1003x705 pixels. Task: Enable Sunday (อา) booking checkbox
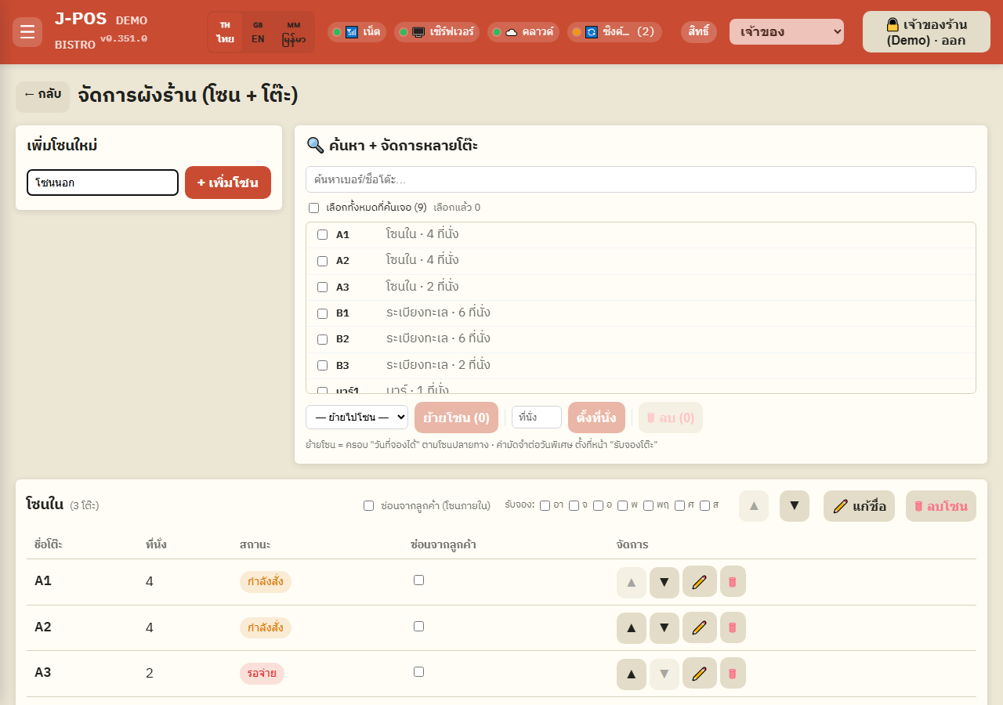click(x=545, y=505)
